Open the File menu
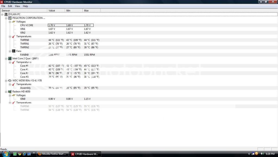The height and width of the screenshot is (157, 278). 3,6
